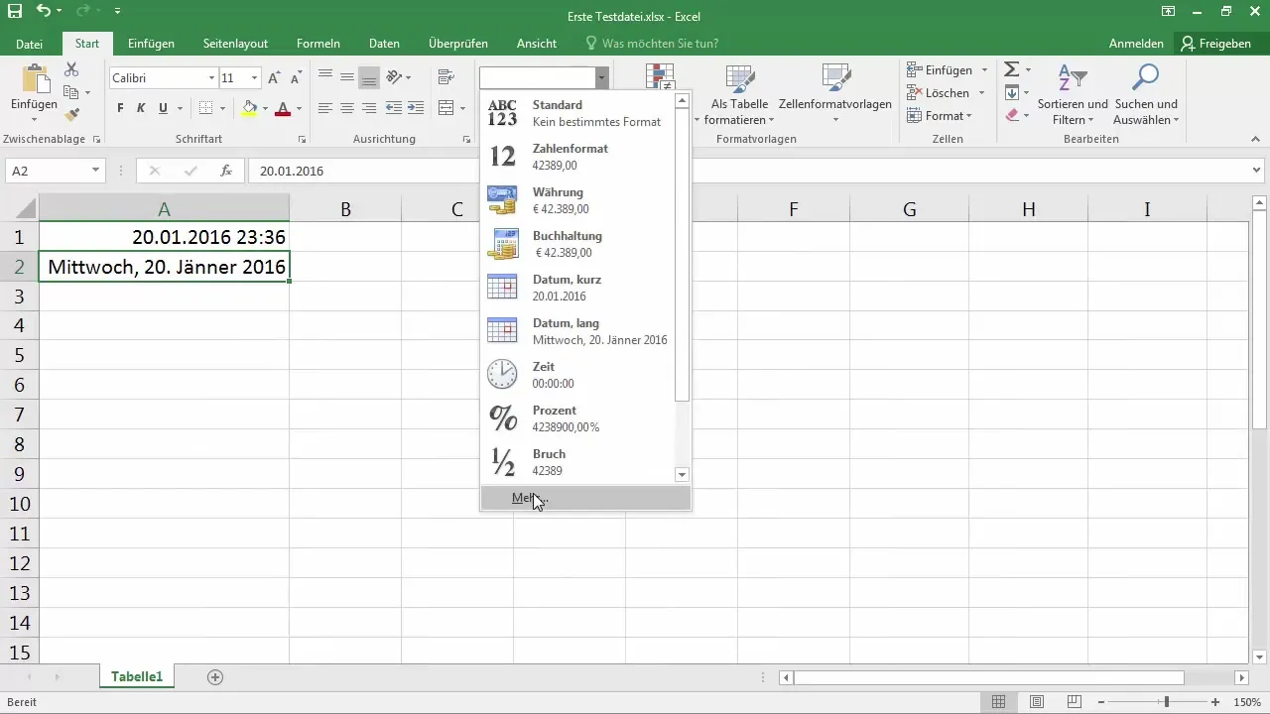The image size is (1270, 714).
Task: Choose Prozent format from the list
Action: (x=577, y=418)
